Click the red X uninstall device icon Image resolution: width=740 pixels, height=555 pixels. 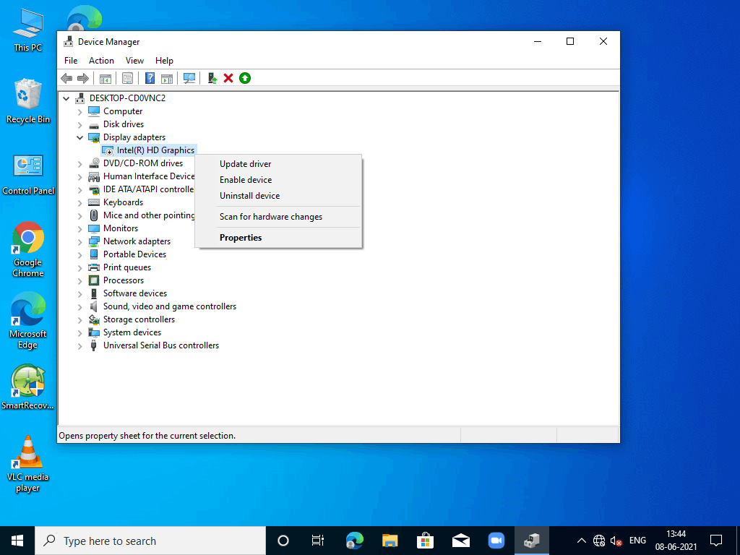coord(228,78)
